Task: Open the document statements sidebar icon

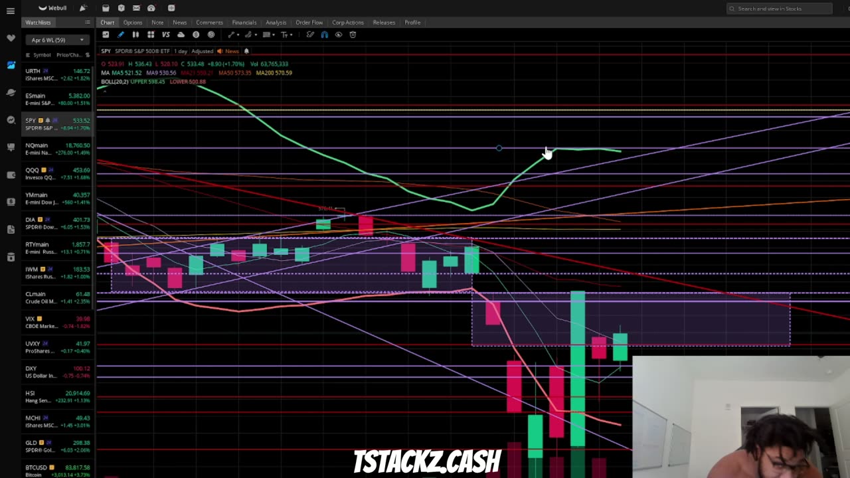Action: coord(11,229)
